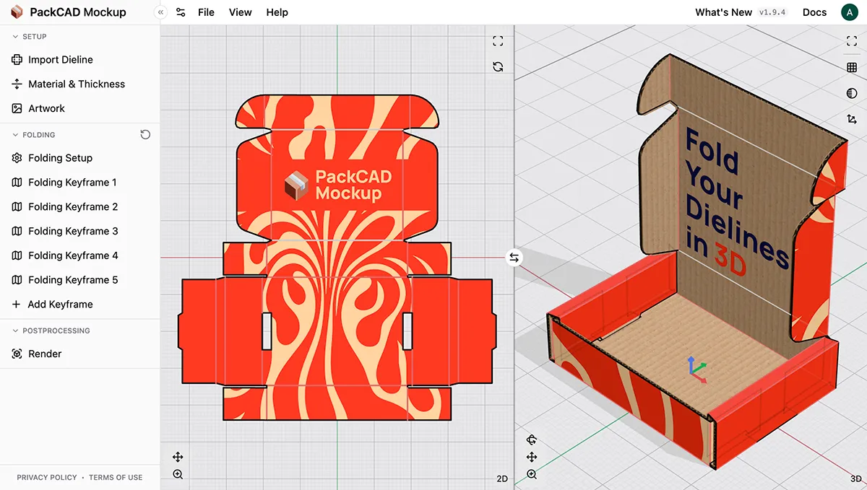The width and height of the screenshot is (867, 490).
Task: Open the View menu
Action: click(x=240, y=12)
